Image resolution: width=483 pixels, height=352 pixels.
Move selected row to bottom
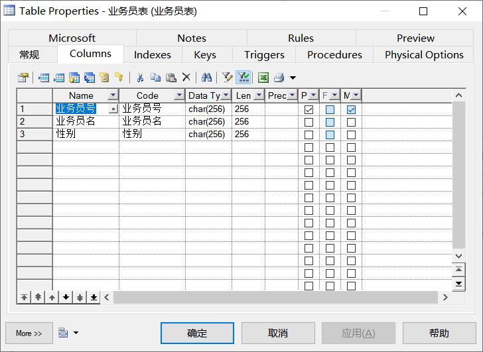94,297
